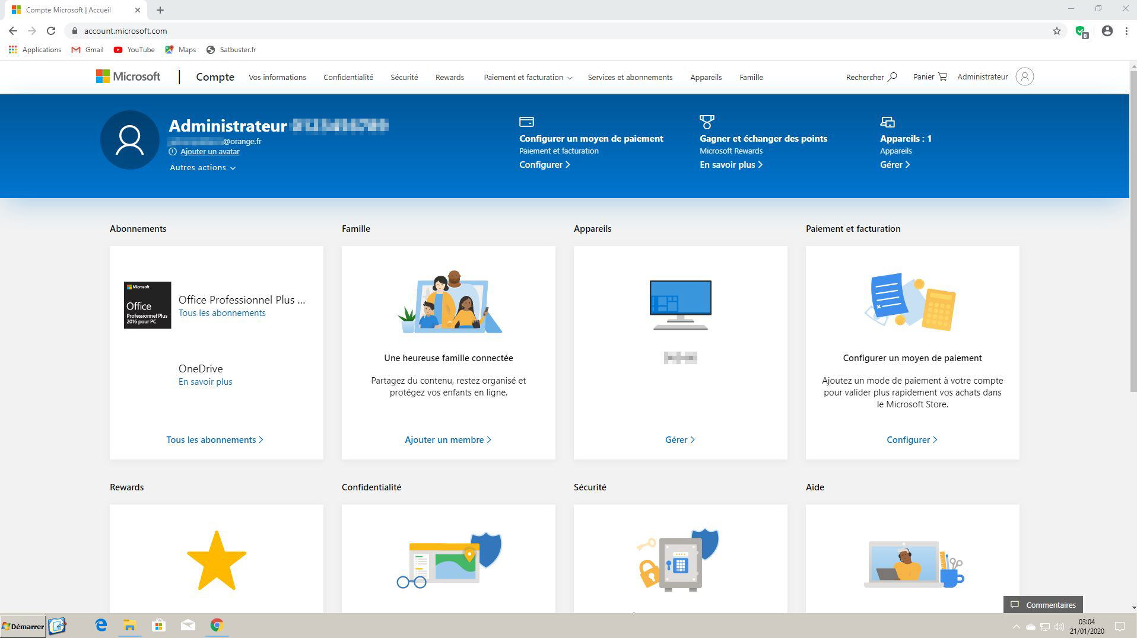Viewport: 1137px width, 638px height.
Task: Open Vos informations tab
Action: point(277,78)
